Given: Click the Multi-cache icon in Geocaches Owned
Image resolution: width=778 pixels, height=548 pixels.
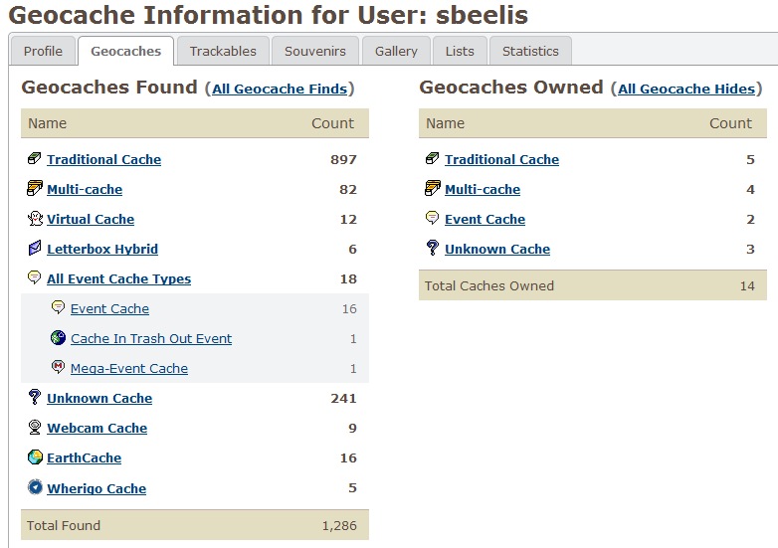Looking at the screenshot, I should (433, 188).
